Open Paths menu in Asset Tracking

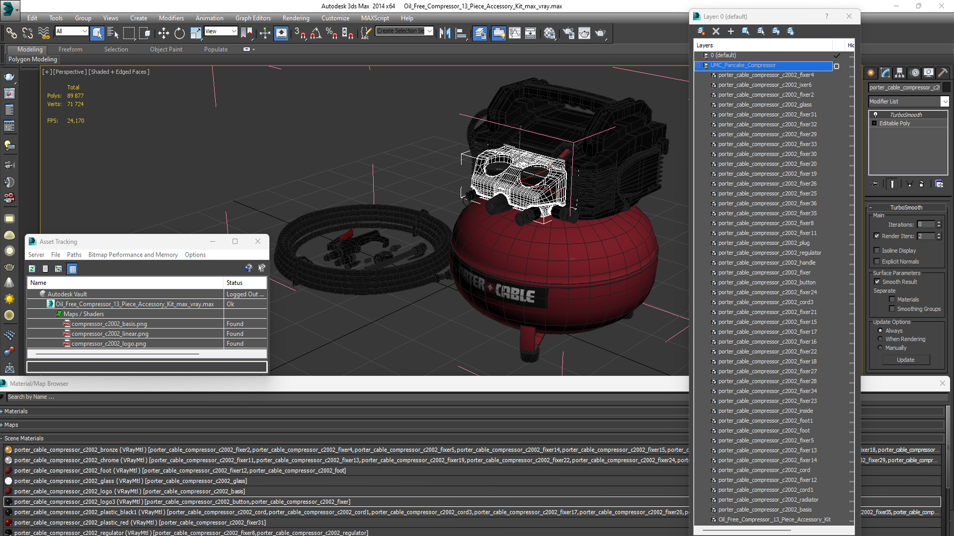point(74,255)
